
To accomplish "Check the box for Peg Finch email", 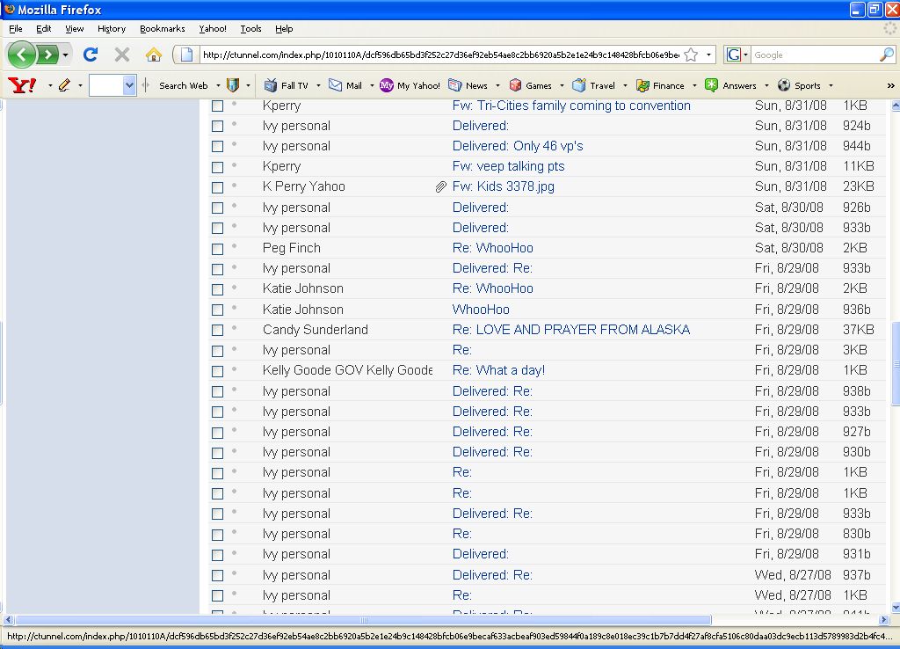I will point(217,249).
